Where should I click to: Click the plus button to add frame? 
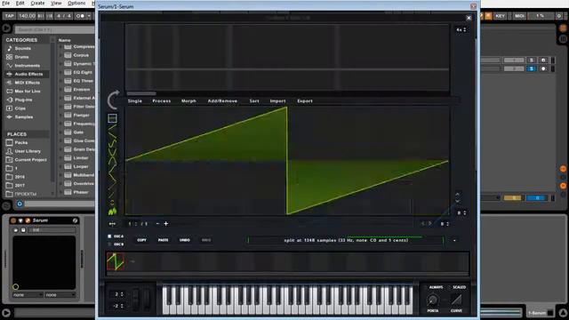pos(166,223)
